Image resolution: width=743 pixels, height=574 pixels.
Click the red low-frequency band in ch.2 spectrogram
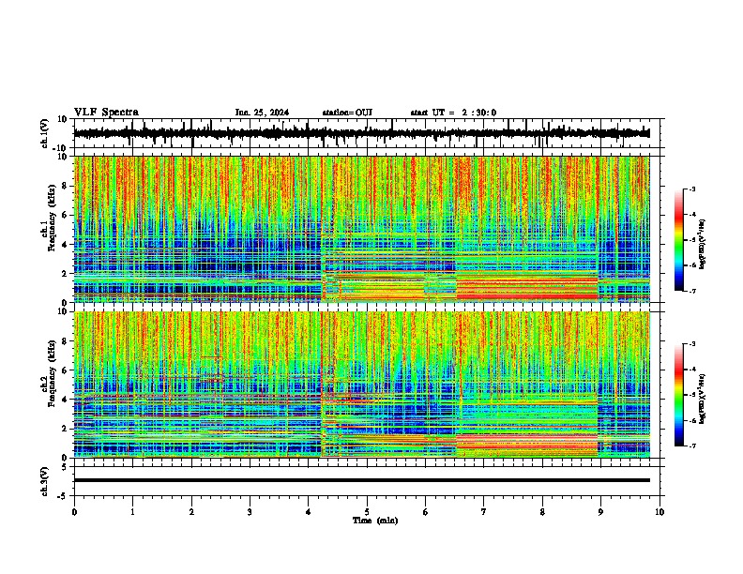527,443
